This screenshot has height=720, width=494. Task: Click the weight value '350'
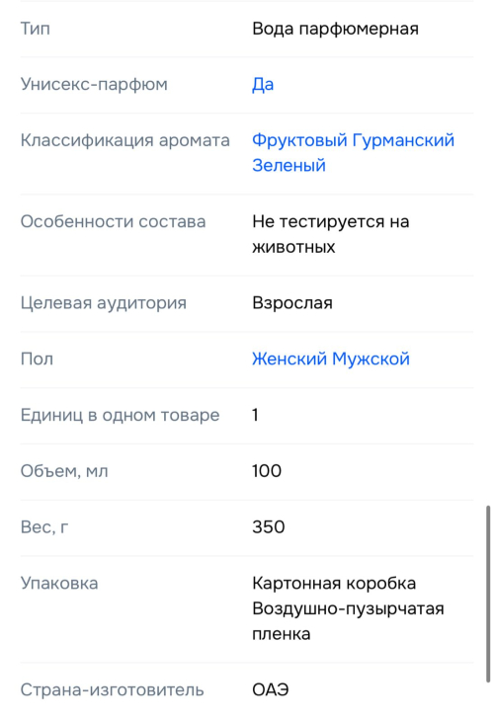[x=269, y=527]
